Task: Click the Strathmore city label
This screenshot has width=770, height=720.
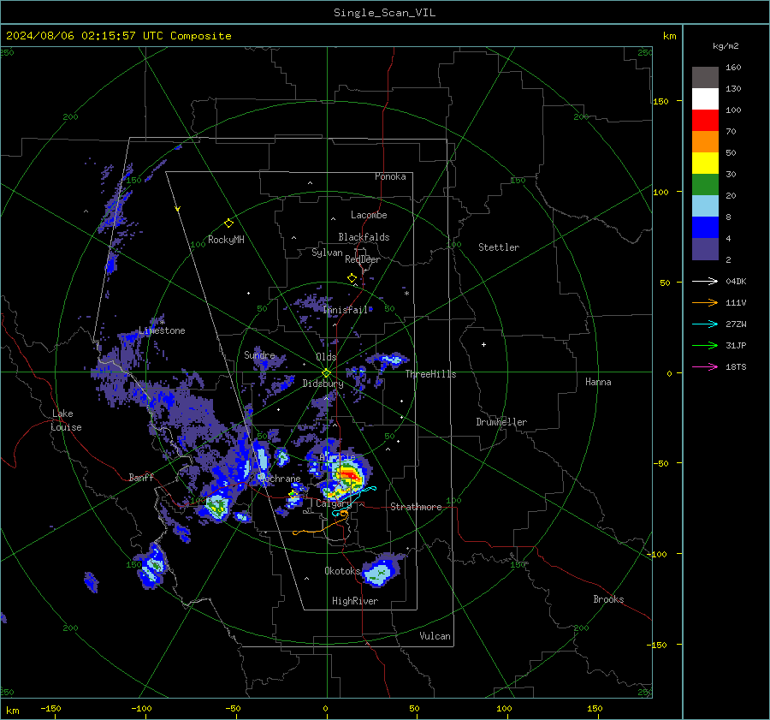Action: pyautogui.click(x=416, y=507)
